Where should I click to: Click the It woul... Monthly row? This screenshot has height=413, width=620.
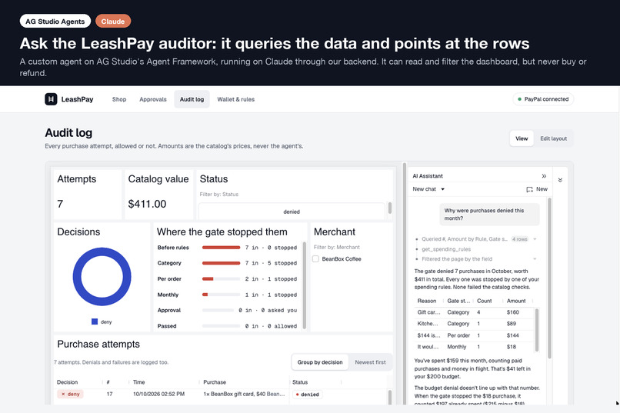(475, 347)
